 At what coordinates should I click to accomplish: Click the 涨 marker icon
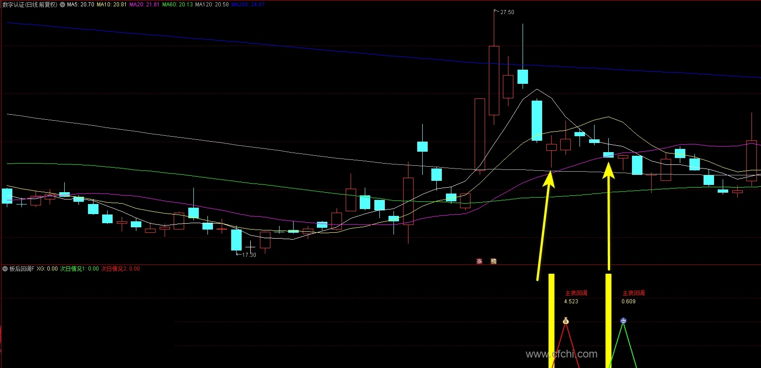click(479, 261)
